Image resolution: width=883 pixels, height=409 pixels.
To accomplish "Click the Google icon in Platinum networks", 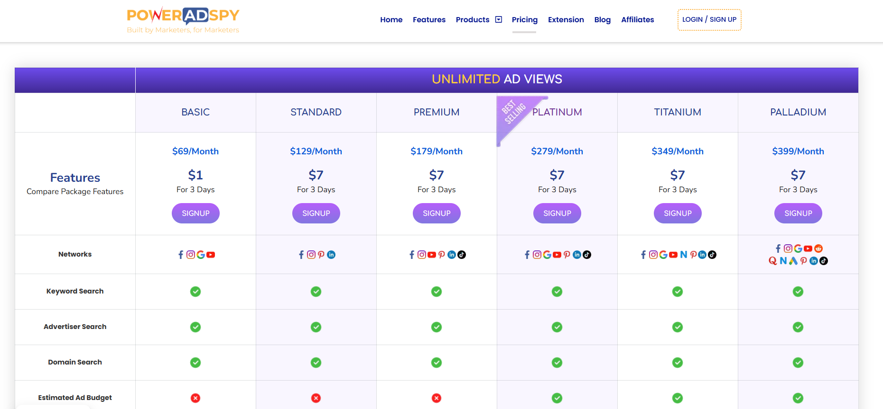I will (547, 255).
